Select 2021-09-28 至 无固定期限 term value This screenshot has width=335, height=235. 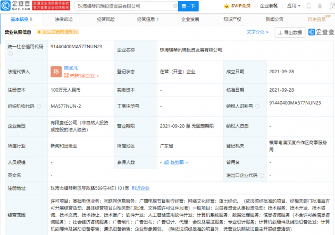187,126
